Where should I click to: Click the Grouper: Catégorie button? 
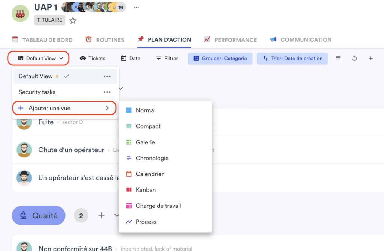[x=220, y=59]
